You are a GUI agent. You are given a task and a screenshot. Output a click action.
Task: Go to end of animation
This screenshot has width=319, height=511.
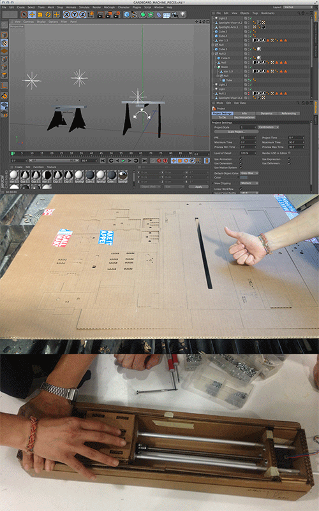144,161
